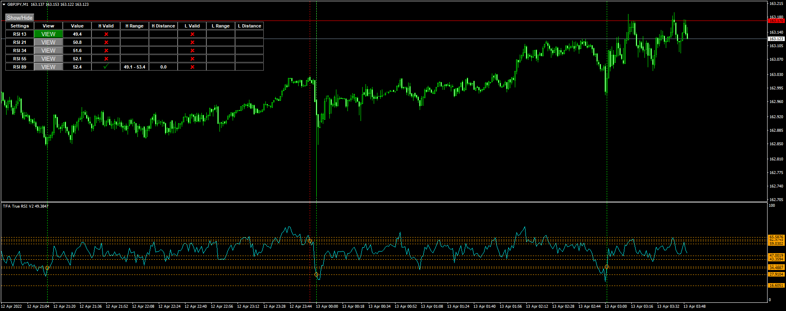
Task: Click the green checkmark for RSI 89 H Valid
Action: [x=106, y=66]
